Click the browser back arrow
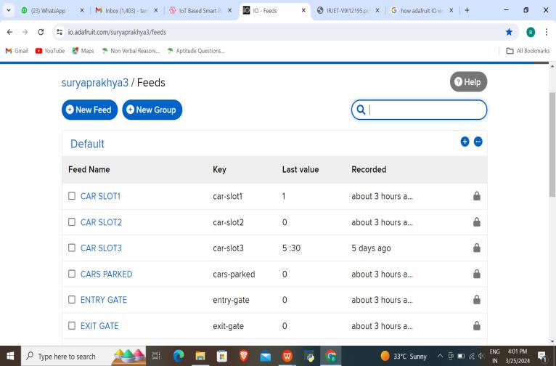Image resolution: width=556 pixels, height=366 pixels. [9, 32]
